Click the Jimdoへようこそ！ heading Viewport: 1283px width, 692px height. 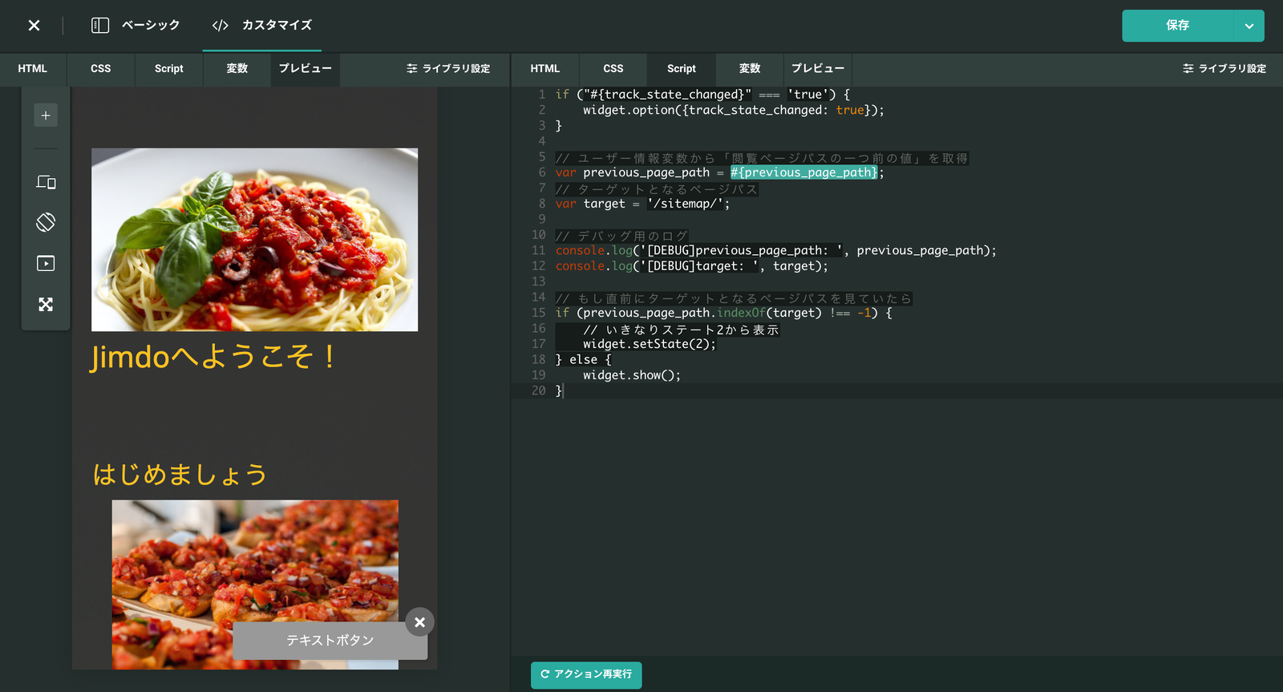[x=212, y=356]
